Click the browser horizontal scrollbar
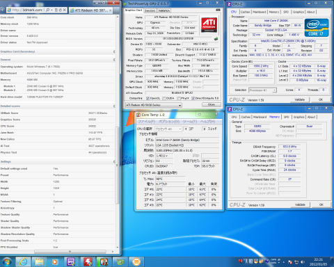 70,252
